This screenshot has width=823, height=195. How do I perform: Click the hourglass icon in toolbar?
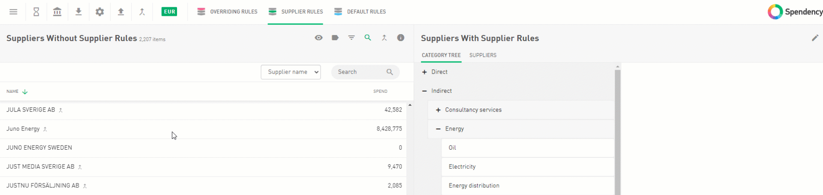tap(36, 12)
